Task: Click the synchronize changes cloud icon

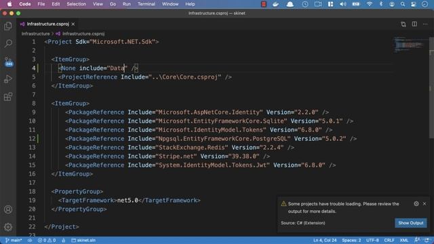Action: [x=30, y=240]
